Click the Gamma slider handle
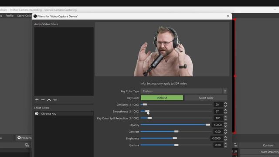 176,145
